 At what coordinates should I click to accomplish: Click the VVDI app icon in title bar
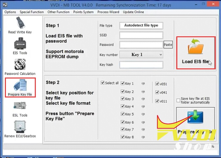[x=5, y=5]
